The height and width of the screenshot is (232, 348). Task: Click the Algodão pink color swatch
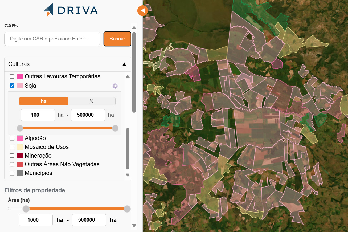20,138
